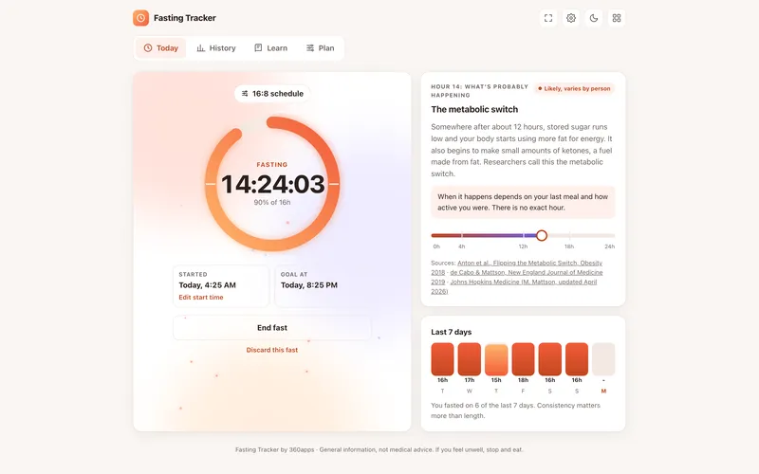Click The metabolic switch heading
759x474 pixels.
pyautogui.click(x=474, y=109)
